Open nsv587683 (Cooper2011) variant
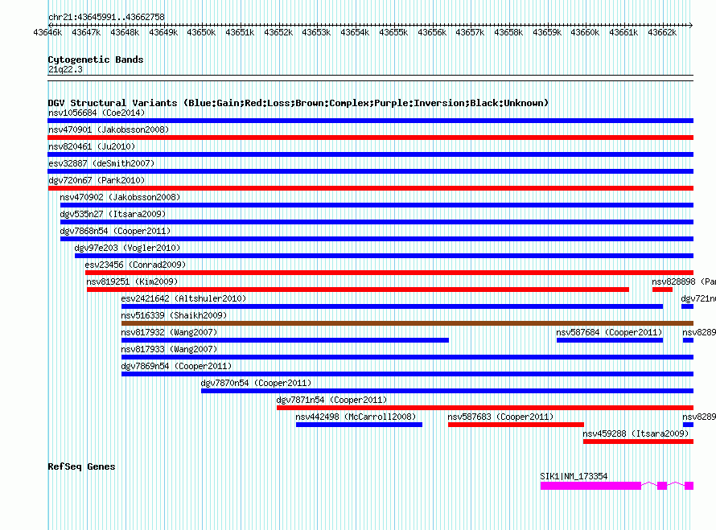Image resolution: width=716 pixels, height=530 pixels. [500, 417]
